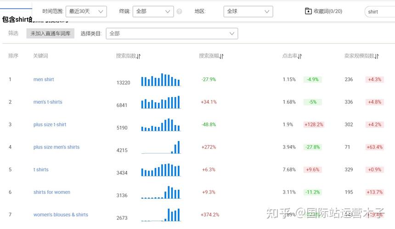
Task: Open the 时间范围 最近30天 dropdown
Action: click(86, 11)
